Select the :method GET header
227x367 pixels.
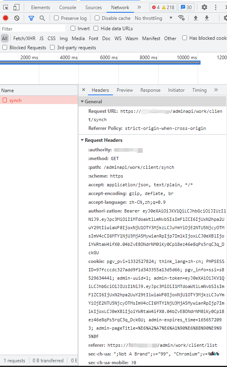(x=103, y=158)
